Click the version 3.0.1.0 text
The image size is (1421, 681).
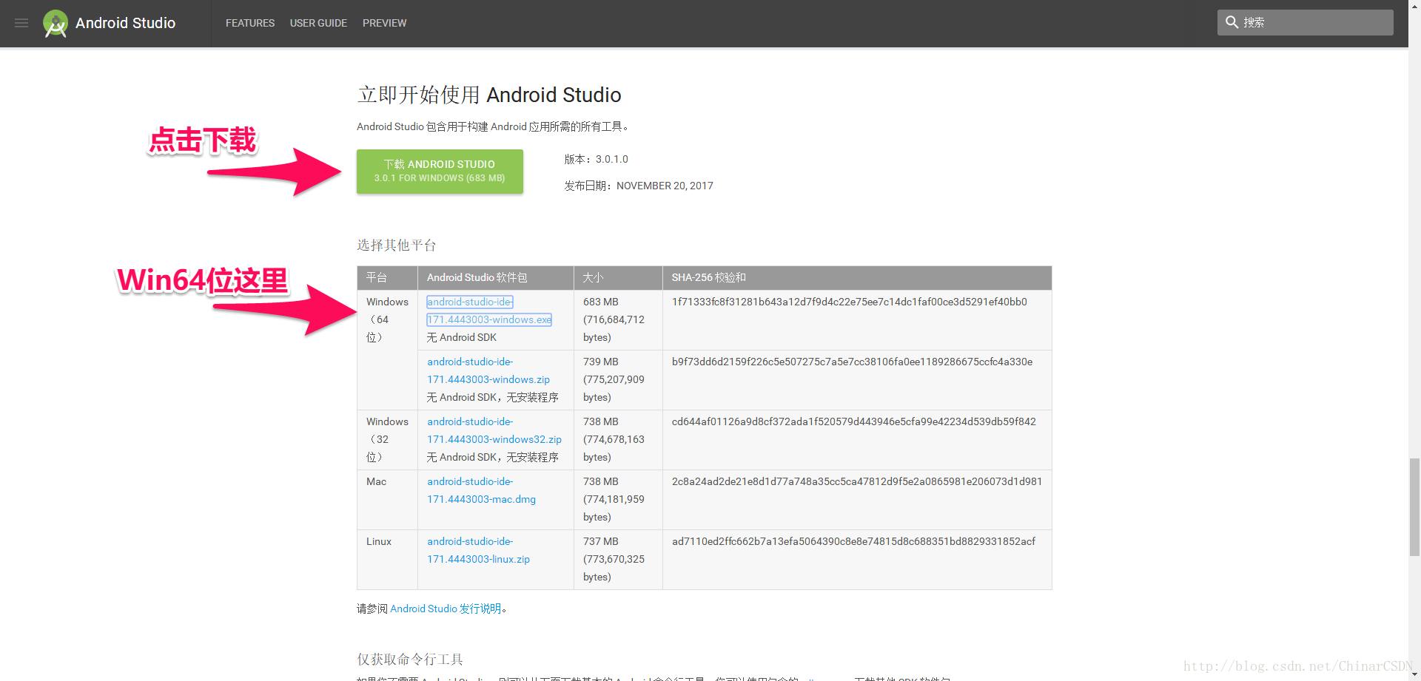point(611,159)
